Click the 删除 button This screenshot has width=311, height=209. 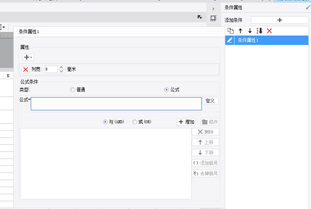[x=205, y=132]
